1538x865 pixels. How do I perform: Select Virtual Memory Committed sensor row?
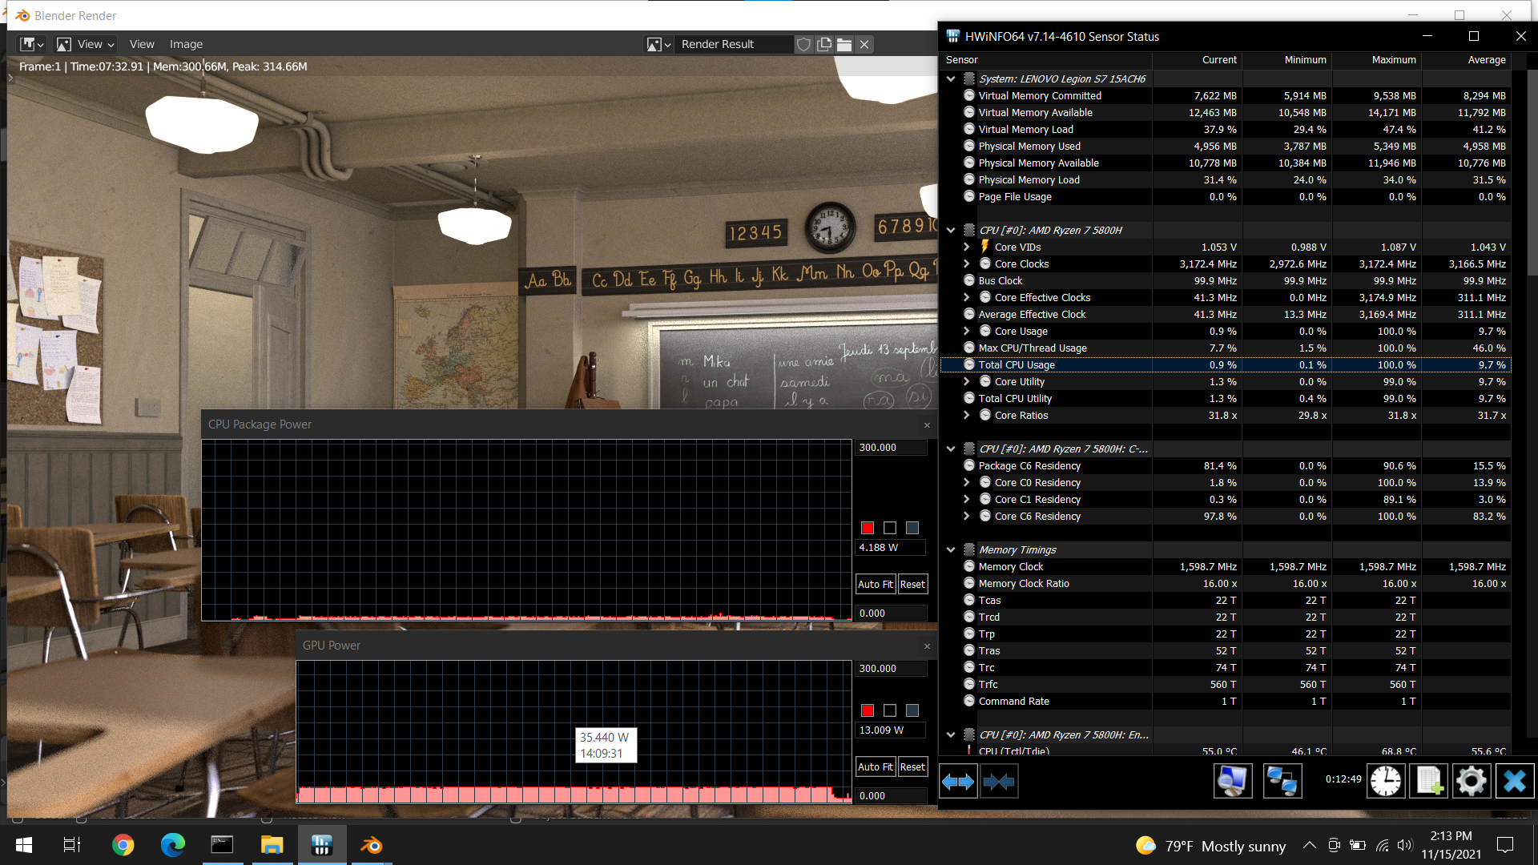click(1226, 95)
